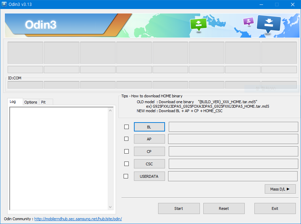Enable the CSC file checkbox
Viewport: 301px width, 224px height.
(x=126, y=164)
